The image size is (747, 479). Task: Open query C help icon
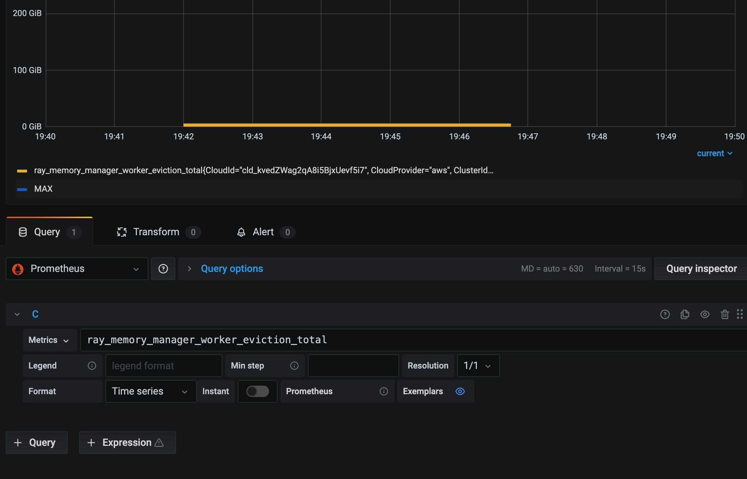coord(665,314)
